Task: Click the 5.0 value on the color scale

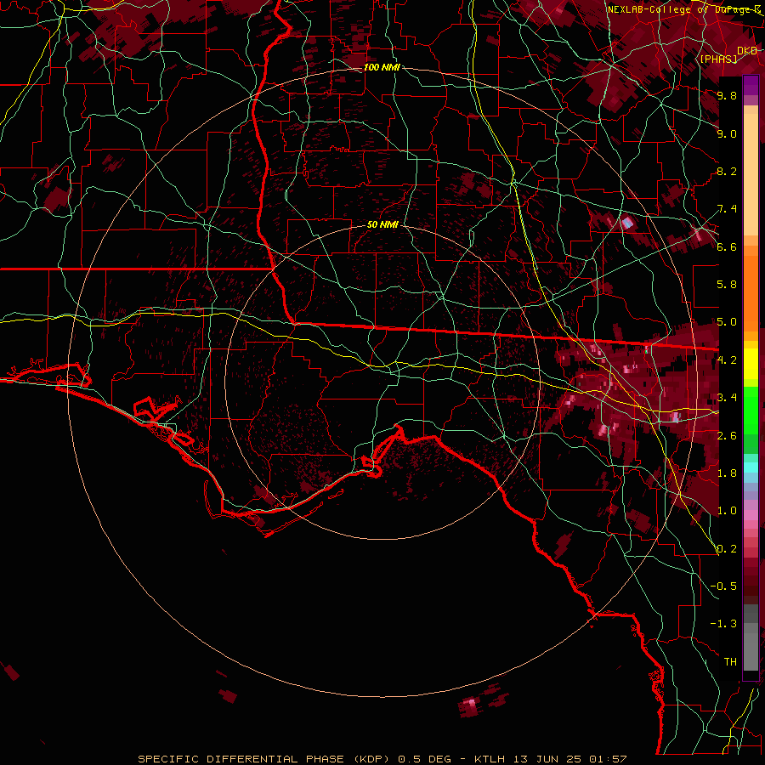Action: (x=727, y=322)
